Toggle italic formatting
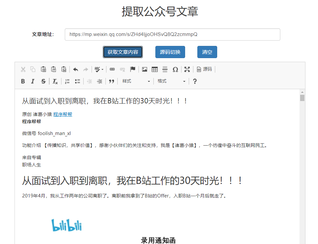 (x=33, y=82)
